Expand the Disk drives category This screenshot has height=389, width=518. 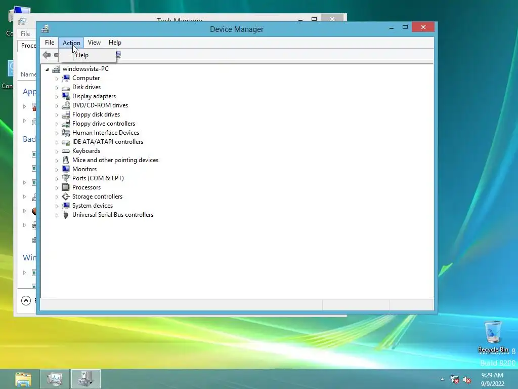coord(57,87)
